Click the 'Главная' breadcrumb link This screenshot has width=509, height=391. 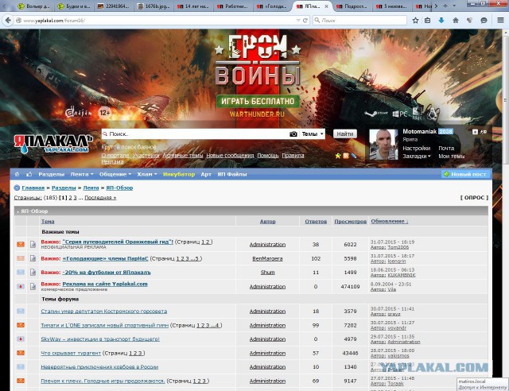pyautogui.click(x=33, y=188)
